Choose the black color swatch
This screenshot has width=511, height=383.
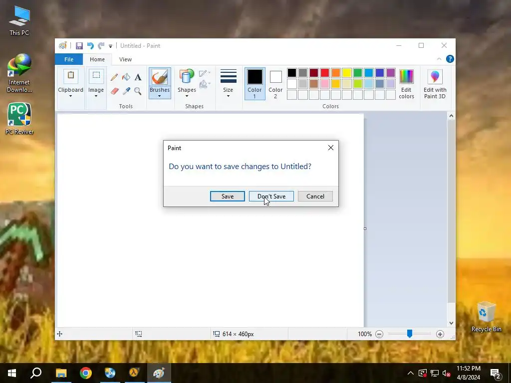[x=291, y=73]
